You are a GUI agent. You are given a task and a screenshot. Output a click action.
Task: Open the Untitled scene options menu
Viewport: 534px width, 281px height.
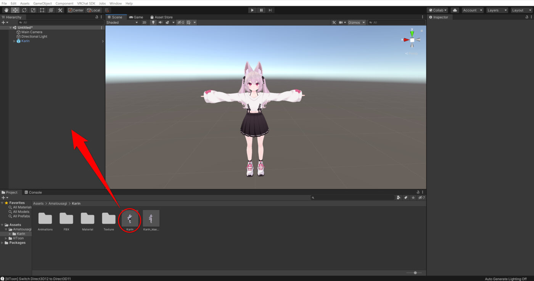(101, 27)
